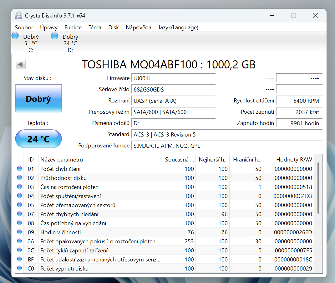Click the blue health dot on the D: tab
This screenshot has height=283, width=335.
pyautogui.click(x=54, y=36)
